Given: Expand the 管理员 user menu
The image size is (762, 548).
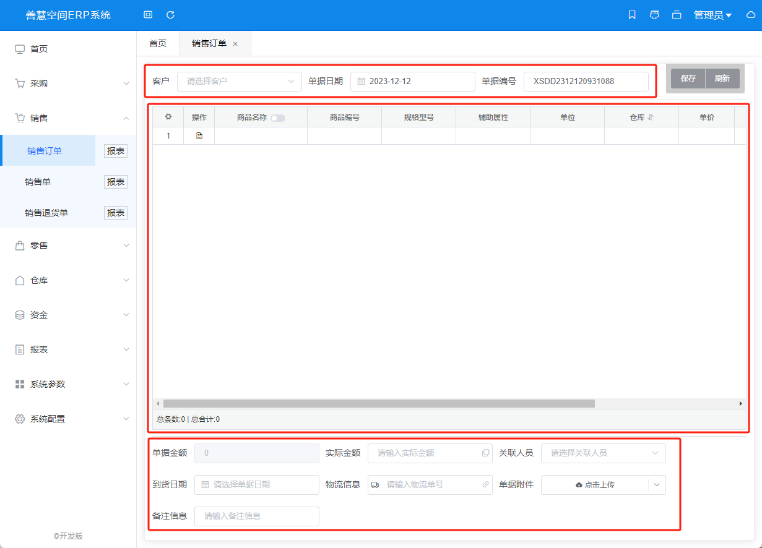Looking at the screenshot, I should [712, 15].
